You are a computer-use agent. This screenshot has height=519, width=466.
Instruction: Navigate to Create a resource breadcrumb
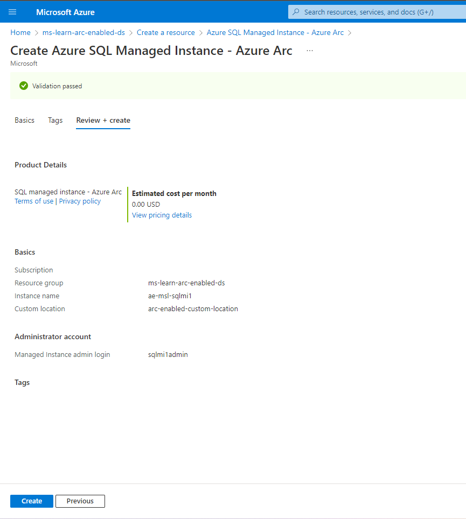165,32
